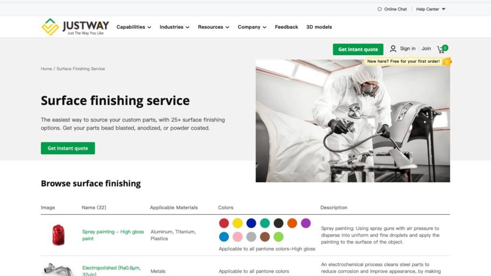Viewport: 491px width, 276px height.
Task: Click the Get intant quote header button
Action: (358, 49)
